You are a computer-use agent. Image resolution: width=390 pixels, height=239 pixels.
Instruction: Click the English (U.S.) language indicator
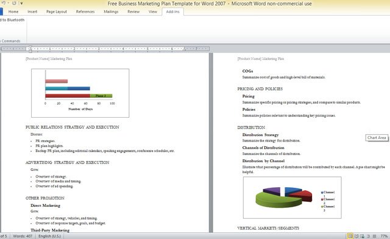(x=49, y=236)
